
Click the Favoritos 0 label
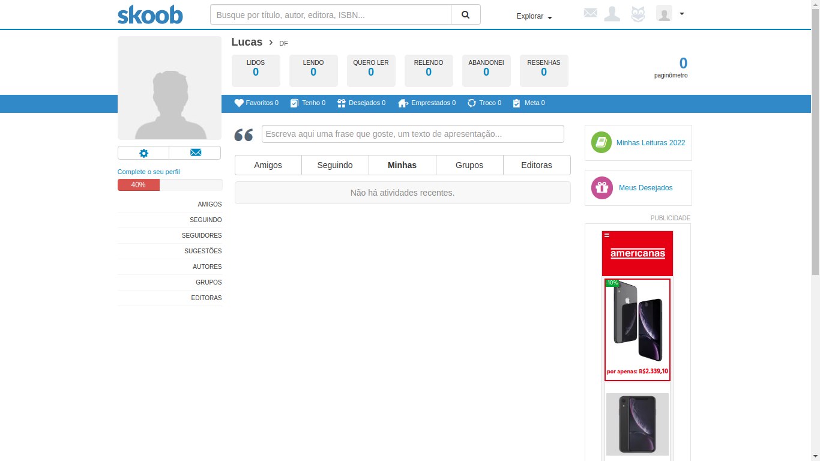[262, 103]
